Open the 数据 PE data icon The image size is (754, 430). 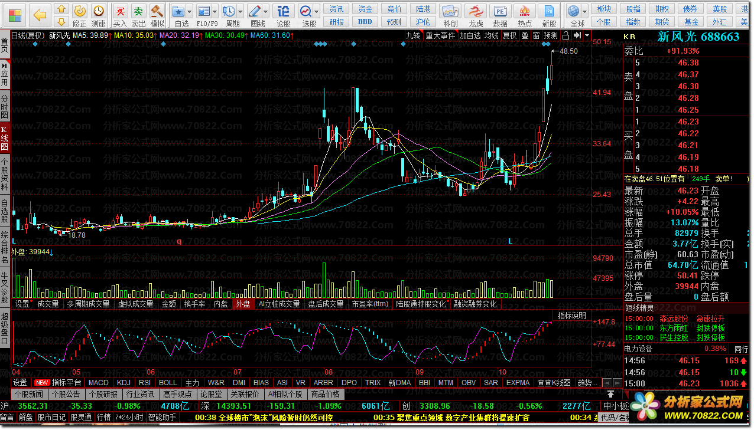point(500,15)
